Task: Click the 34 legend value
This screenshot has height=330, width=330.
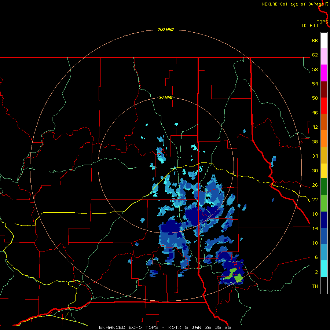Action: pyautogui.click(x=315, y=156)
